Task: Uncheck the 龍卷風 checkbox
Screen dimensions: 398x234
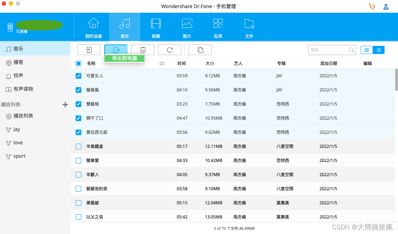Action: coord(78,90)
